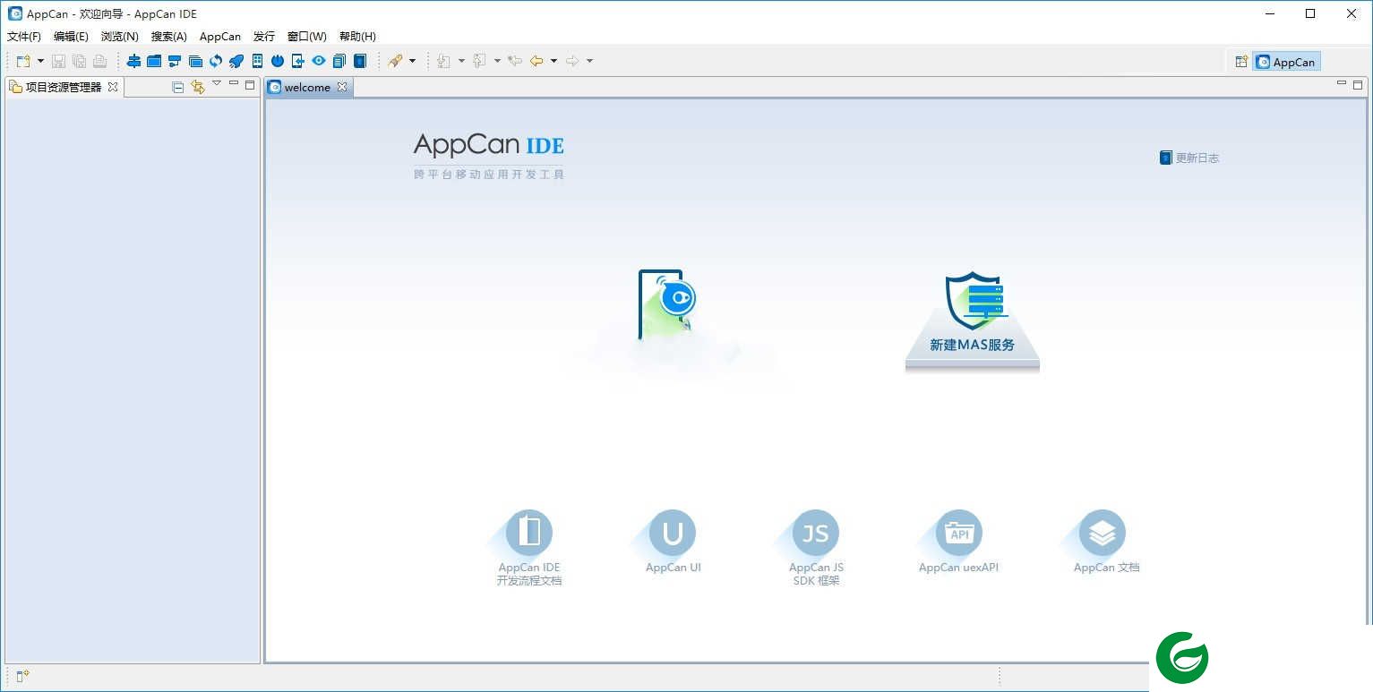Click the blue sync arrows toolbar icon

click(216, 61)
